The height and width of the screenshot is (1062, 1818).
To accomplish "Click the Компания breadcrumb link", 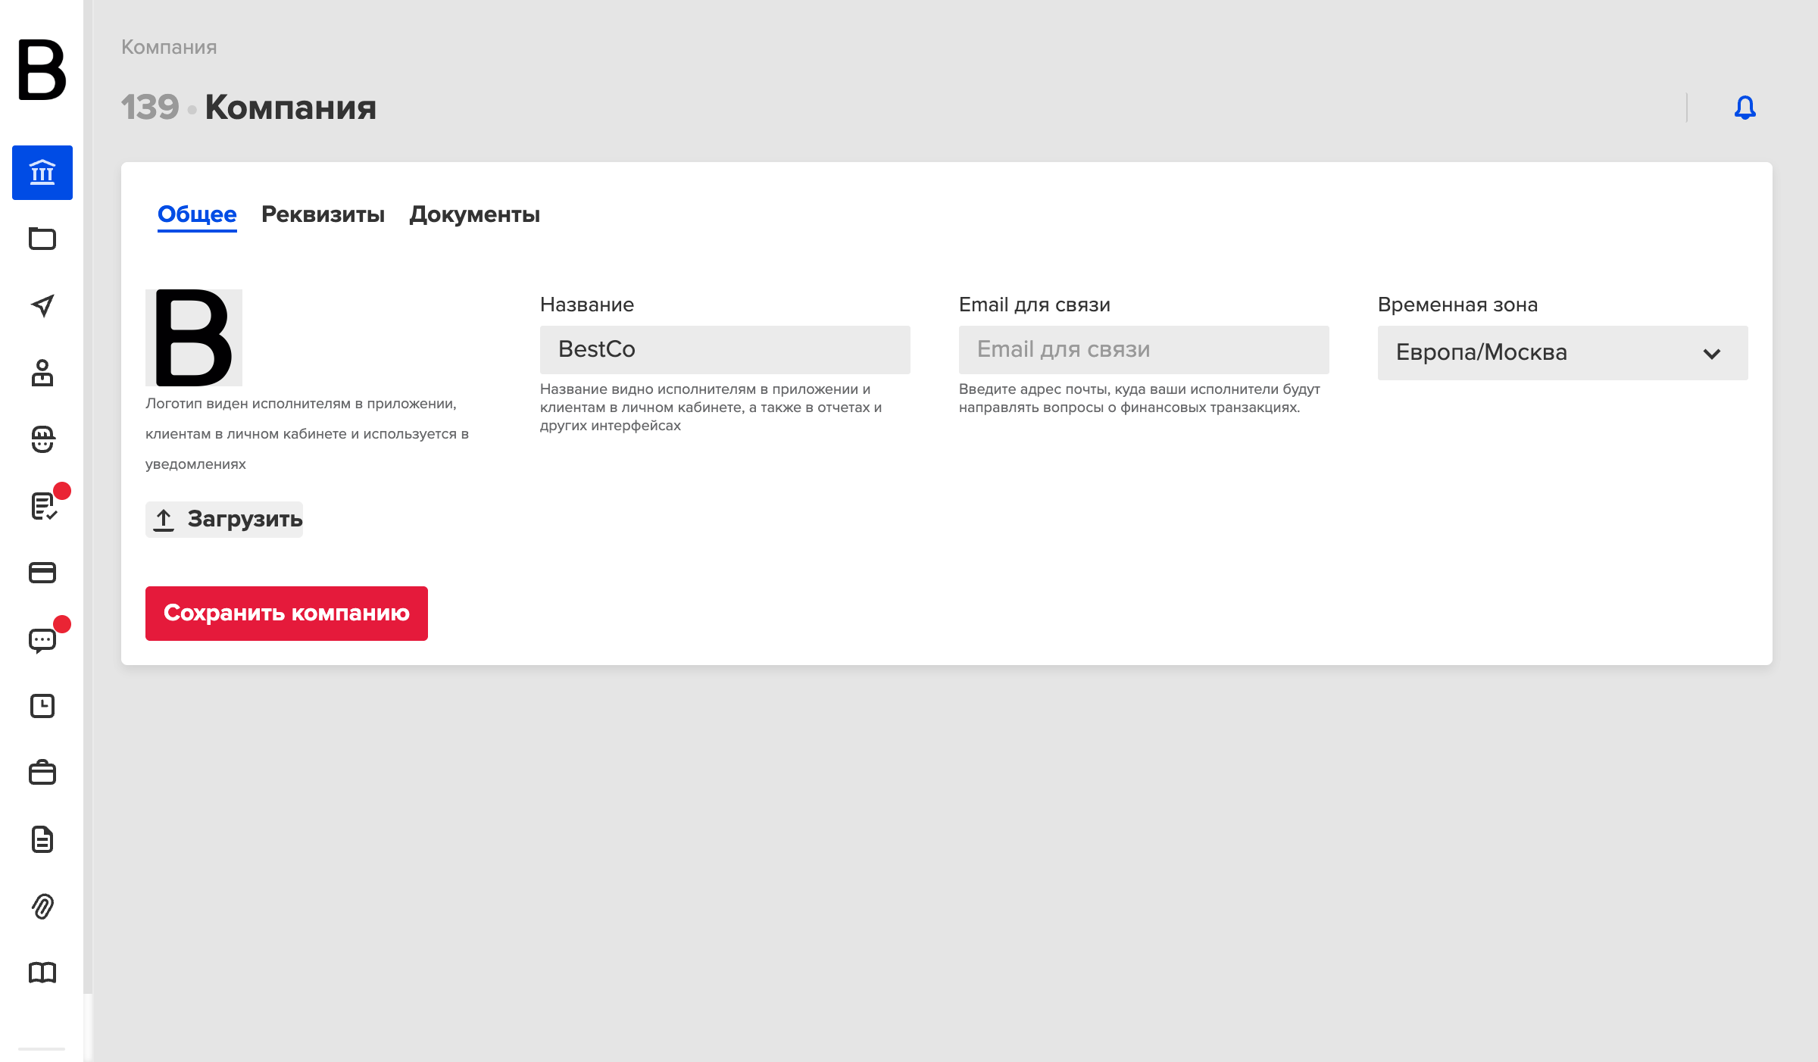I will pos(169,47).
